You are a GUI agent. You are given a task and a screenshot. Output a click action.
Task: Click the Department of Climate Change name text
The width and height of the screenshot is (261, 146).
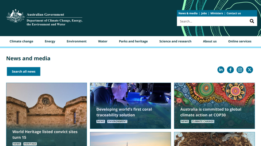[55, 22]
